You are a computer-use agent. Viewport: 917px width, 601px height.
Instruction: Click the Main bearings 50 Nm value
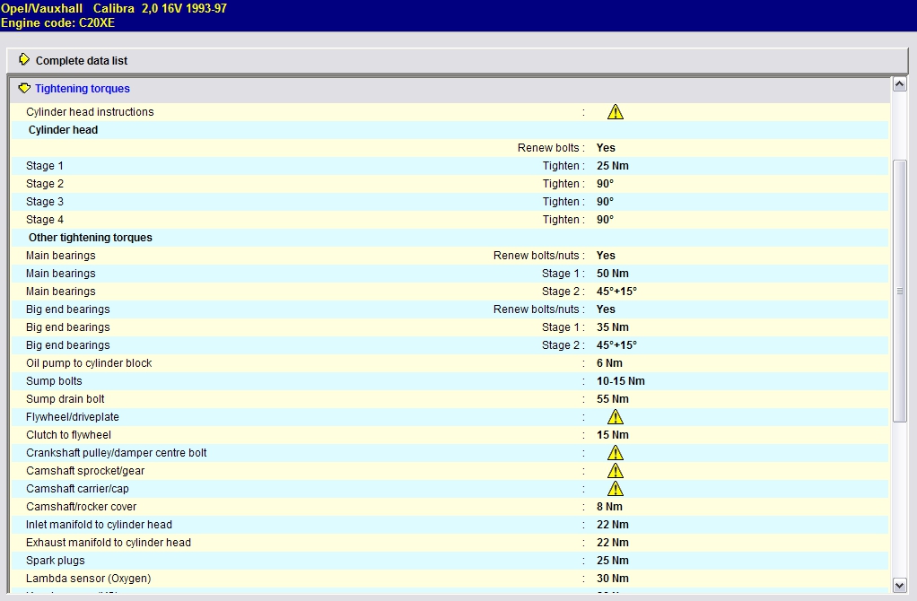pos(612,274)
